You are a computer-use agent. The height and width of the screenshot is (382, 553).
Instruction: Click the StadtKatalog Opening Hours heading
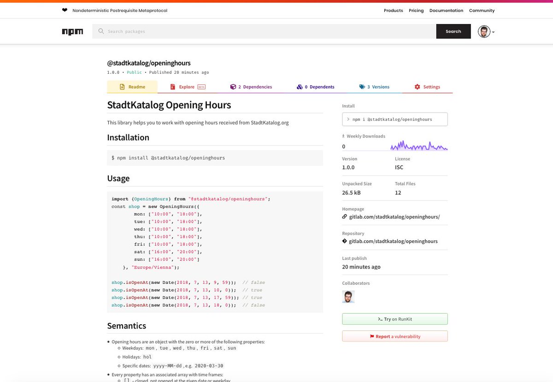pyautogui.click(x=169, y=105)
